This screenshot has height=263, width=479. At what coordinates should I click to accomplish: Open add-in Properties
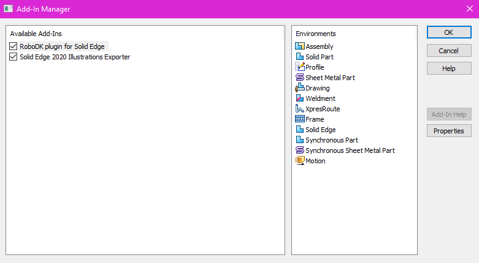[449, 131]
